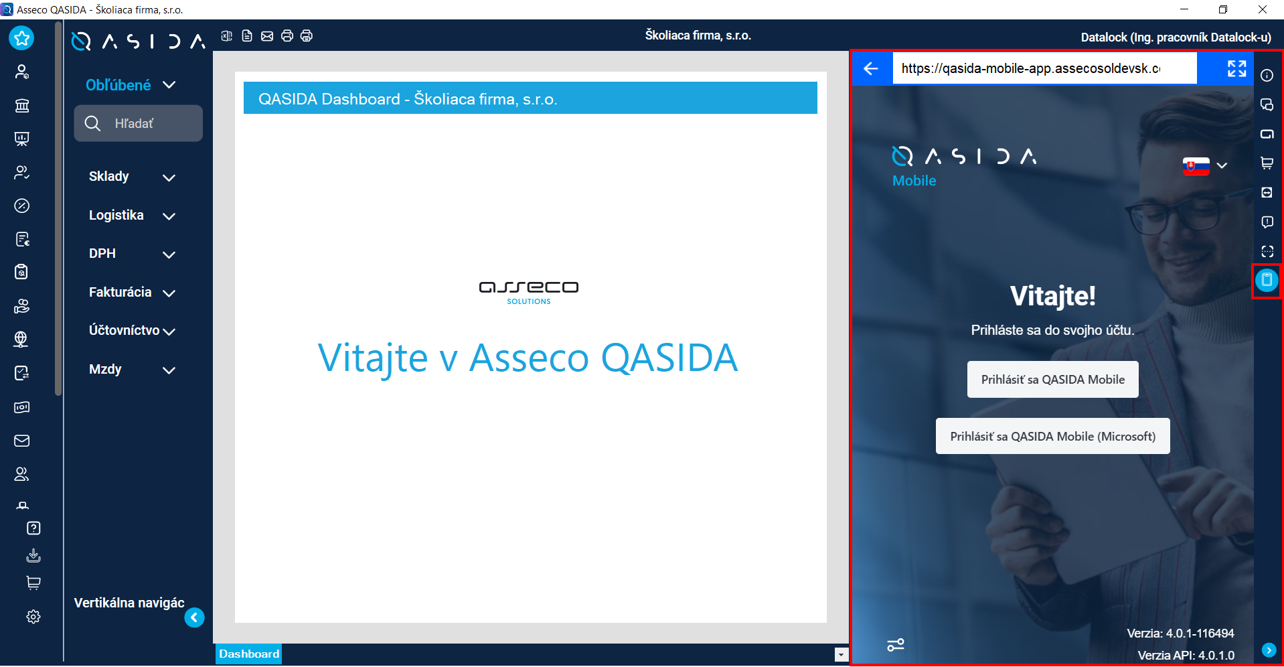
Task: Expand the Fakturácia menu section
Action: click(132, 293)
